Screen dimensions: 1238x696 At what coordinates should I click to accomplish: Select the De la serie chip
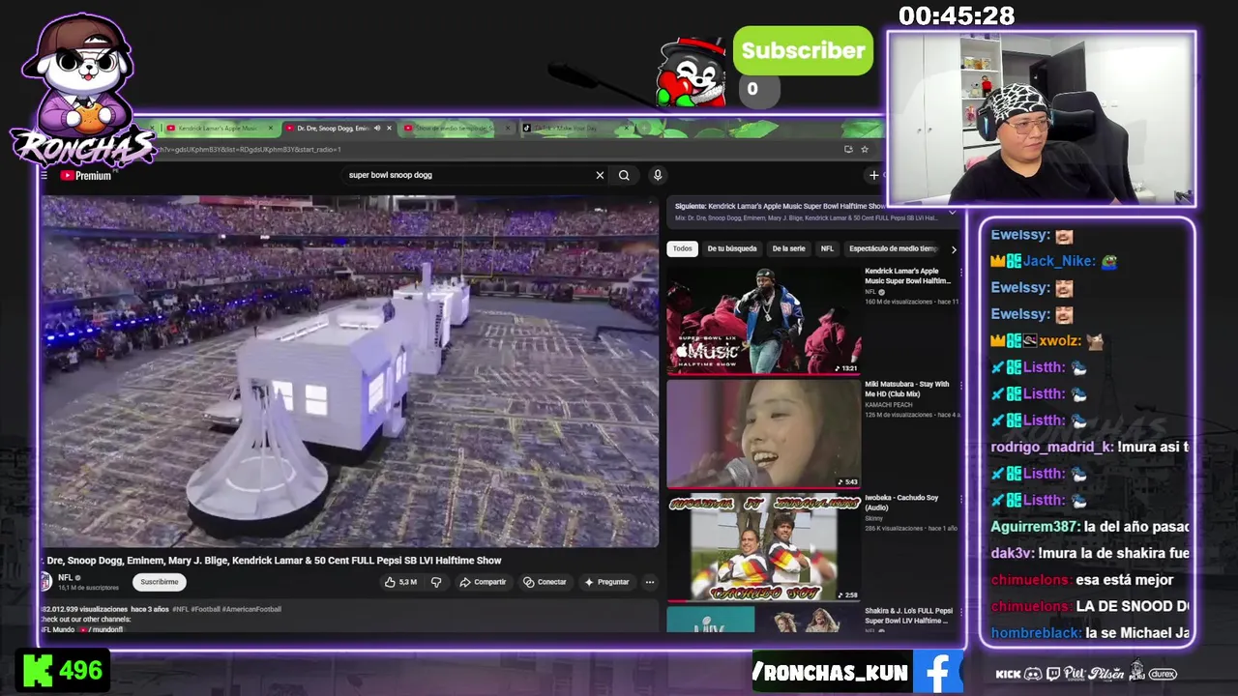788,248
